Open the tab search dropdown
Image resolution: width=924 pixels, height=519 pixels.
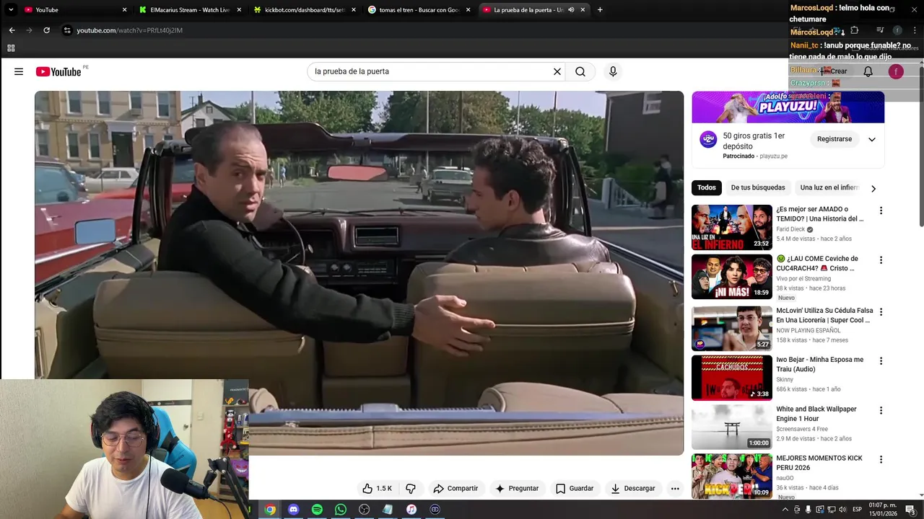coord(10,10)
